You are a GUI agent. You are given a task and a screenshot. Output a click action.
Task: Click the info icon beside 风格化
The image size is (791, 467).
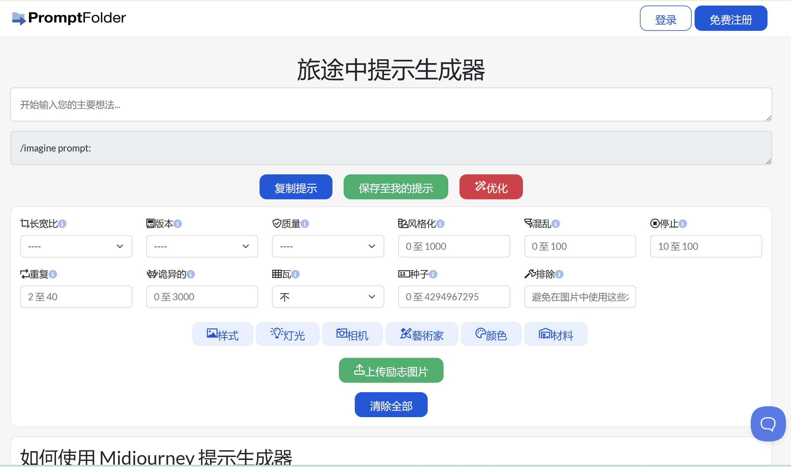[440, 224]
